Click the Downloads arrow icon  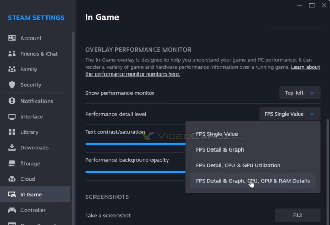pyautogui.click(x=12, y=148)
